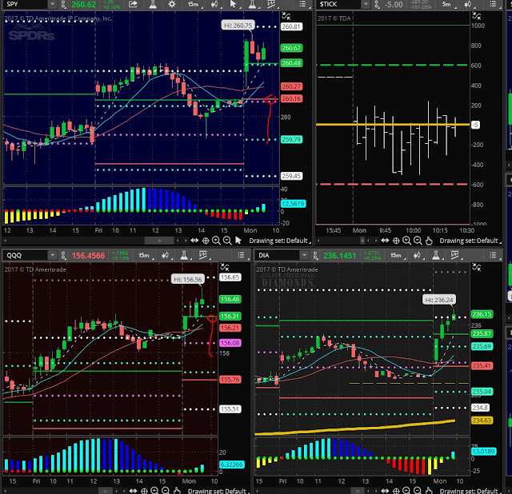
Task: Open chart style candle dropdown on DIA chart
Action: click(418, 256)
